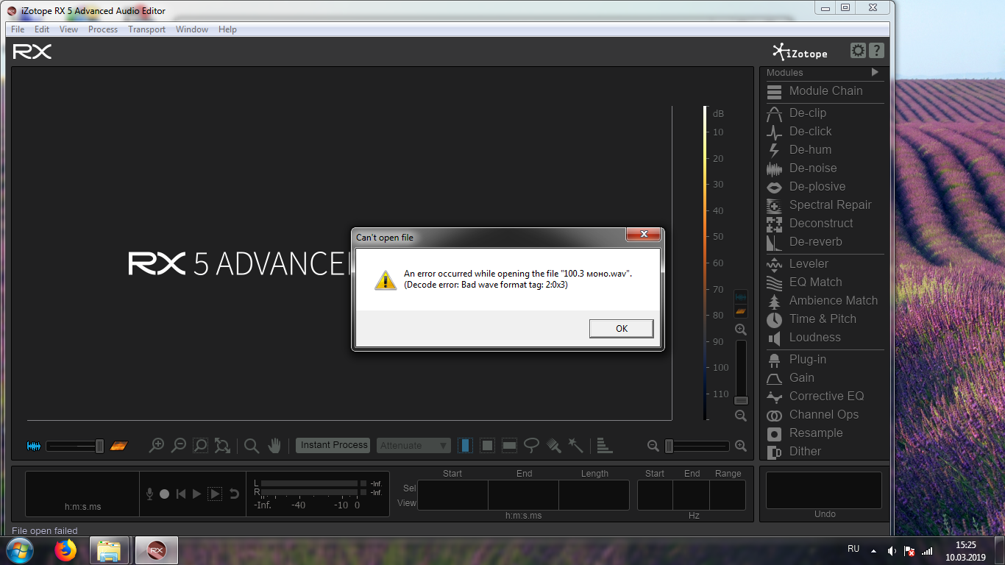Screen dimensions: 1005x565
Task: Click the rewind to start button
Action: (181, 494)
